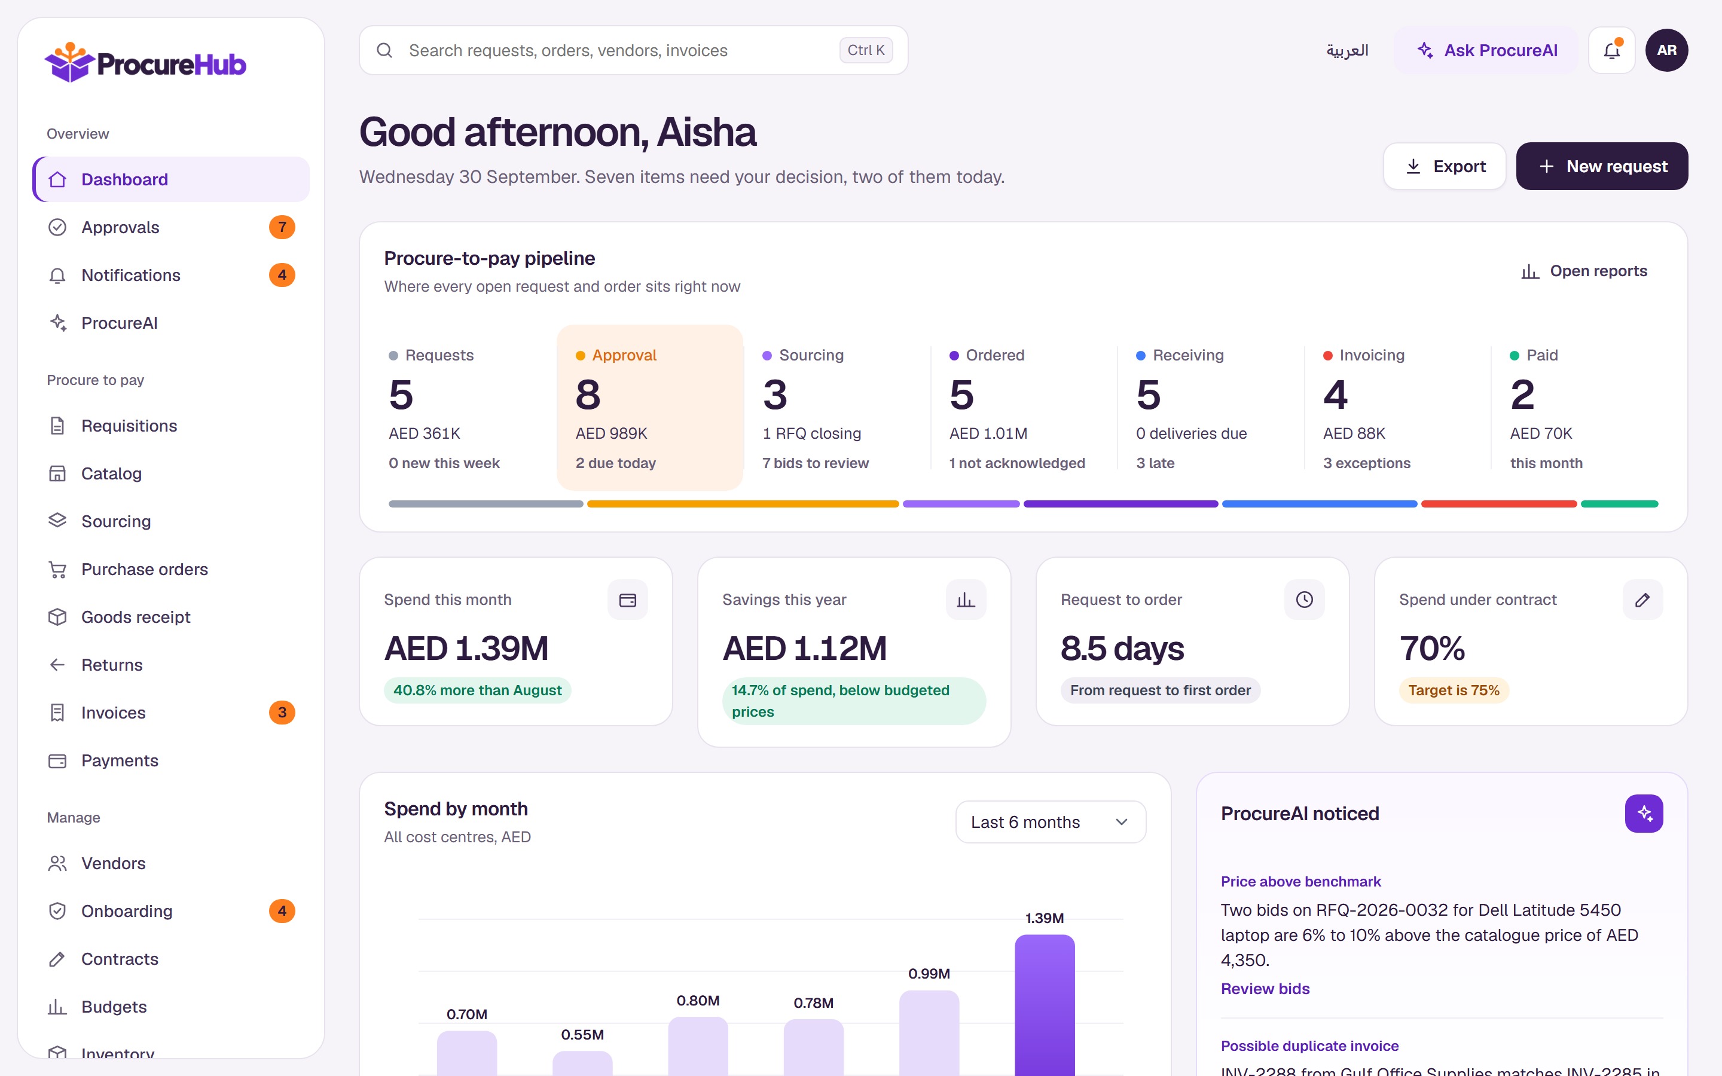This screenshot has height=1076, width=1722.
Task: Click the 1.39M bar in chart
Action: tap(1045, 1005)
